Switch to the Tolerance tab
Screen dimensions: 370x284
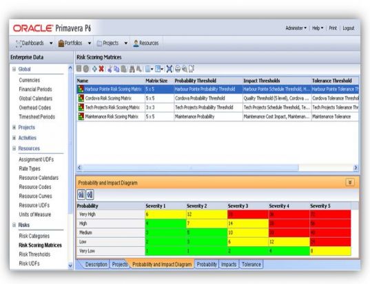(251, 265)
